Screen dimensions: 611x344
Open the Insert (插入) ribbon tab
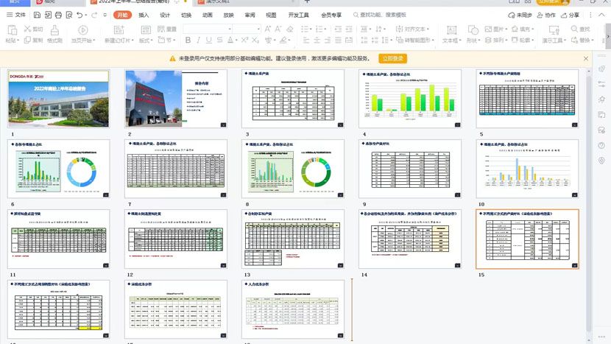[x=144, y=15]
